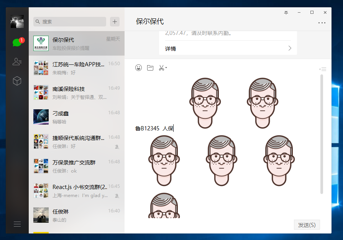Open the send file folder icon
The width and height of the screenshot is (343, 240).
(x=150, y=68)
